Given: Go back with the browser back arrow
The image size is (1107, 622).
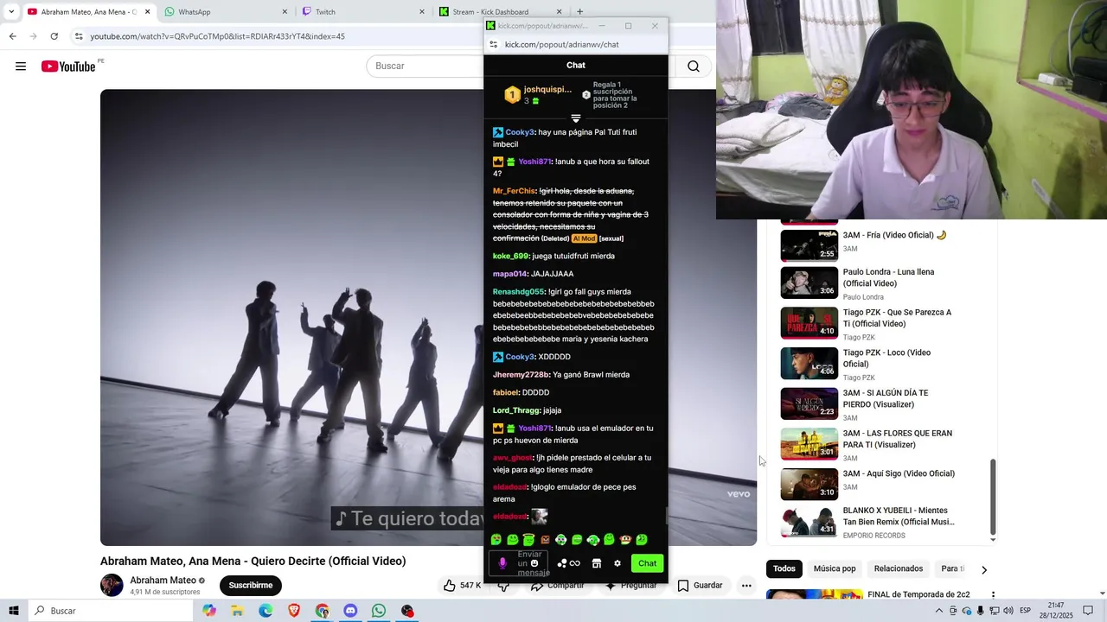Looking at the screenshot, I should pyautogui.click(x=12, y=36).
